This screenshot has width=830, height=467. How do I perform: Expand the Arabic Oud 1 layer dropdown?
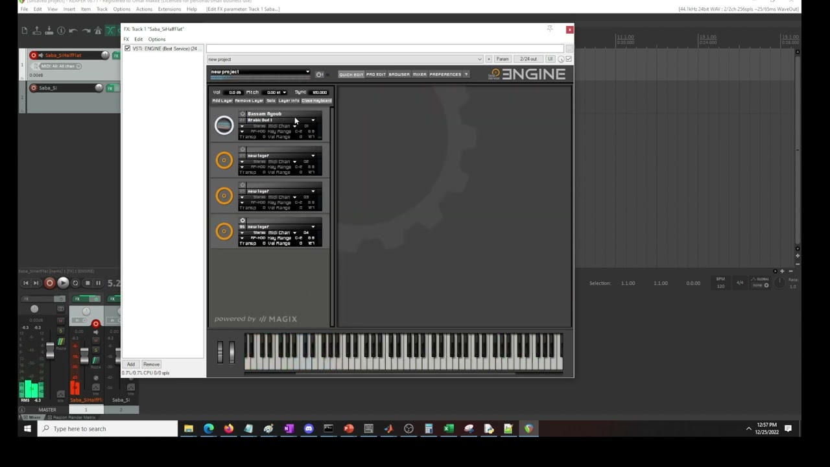tap(313, 121)
